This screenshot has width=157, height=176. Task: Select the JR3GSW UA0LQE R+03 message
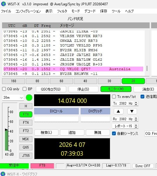click(81, 64)
